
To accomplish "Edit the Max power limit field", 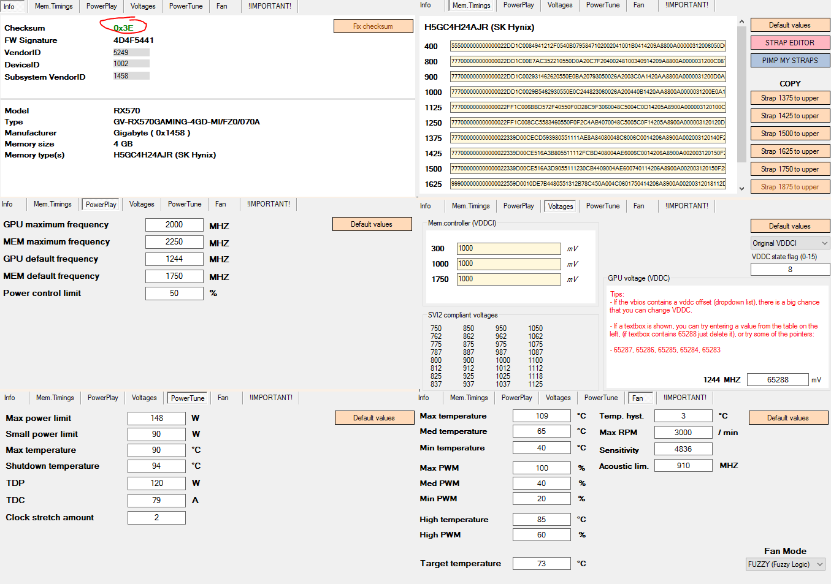I will pos(156,419).
